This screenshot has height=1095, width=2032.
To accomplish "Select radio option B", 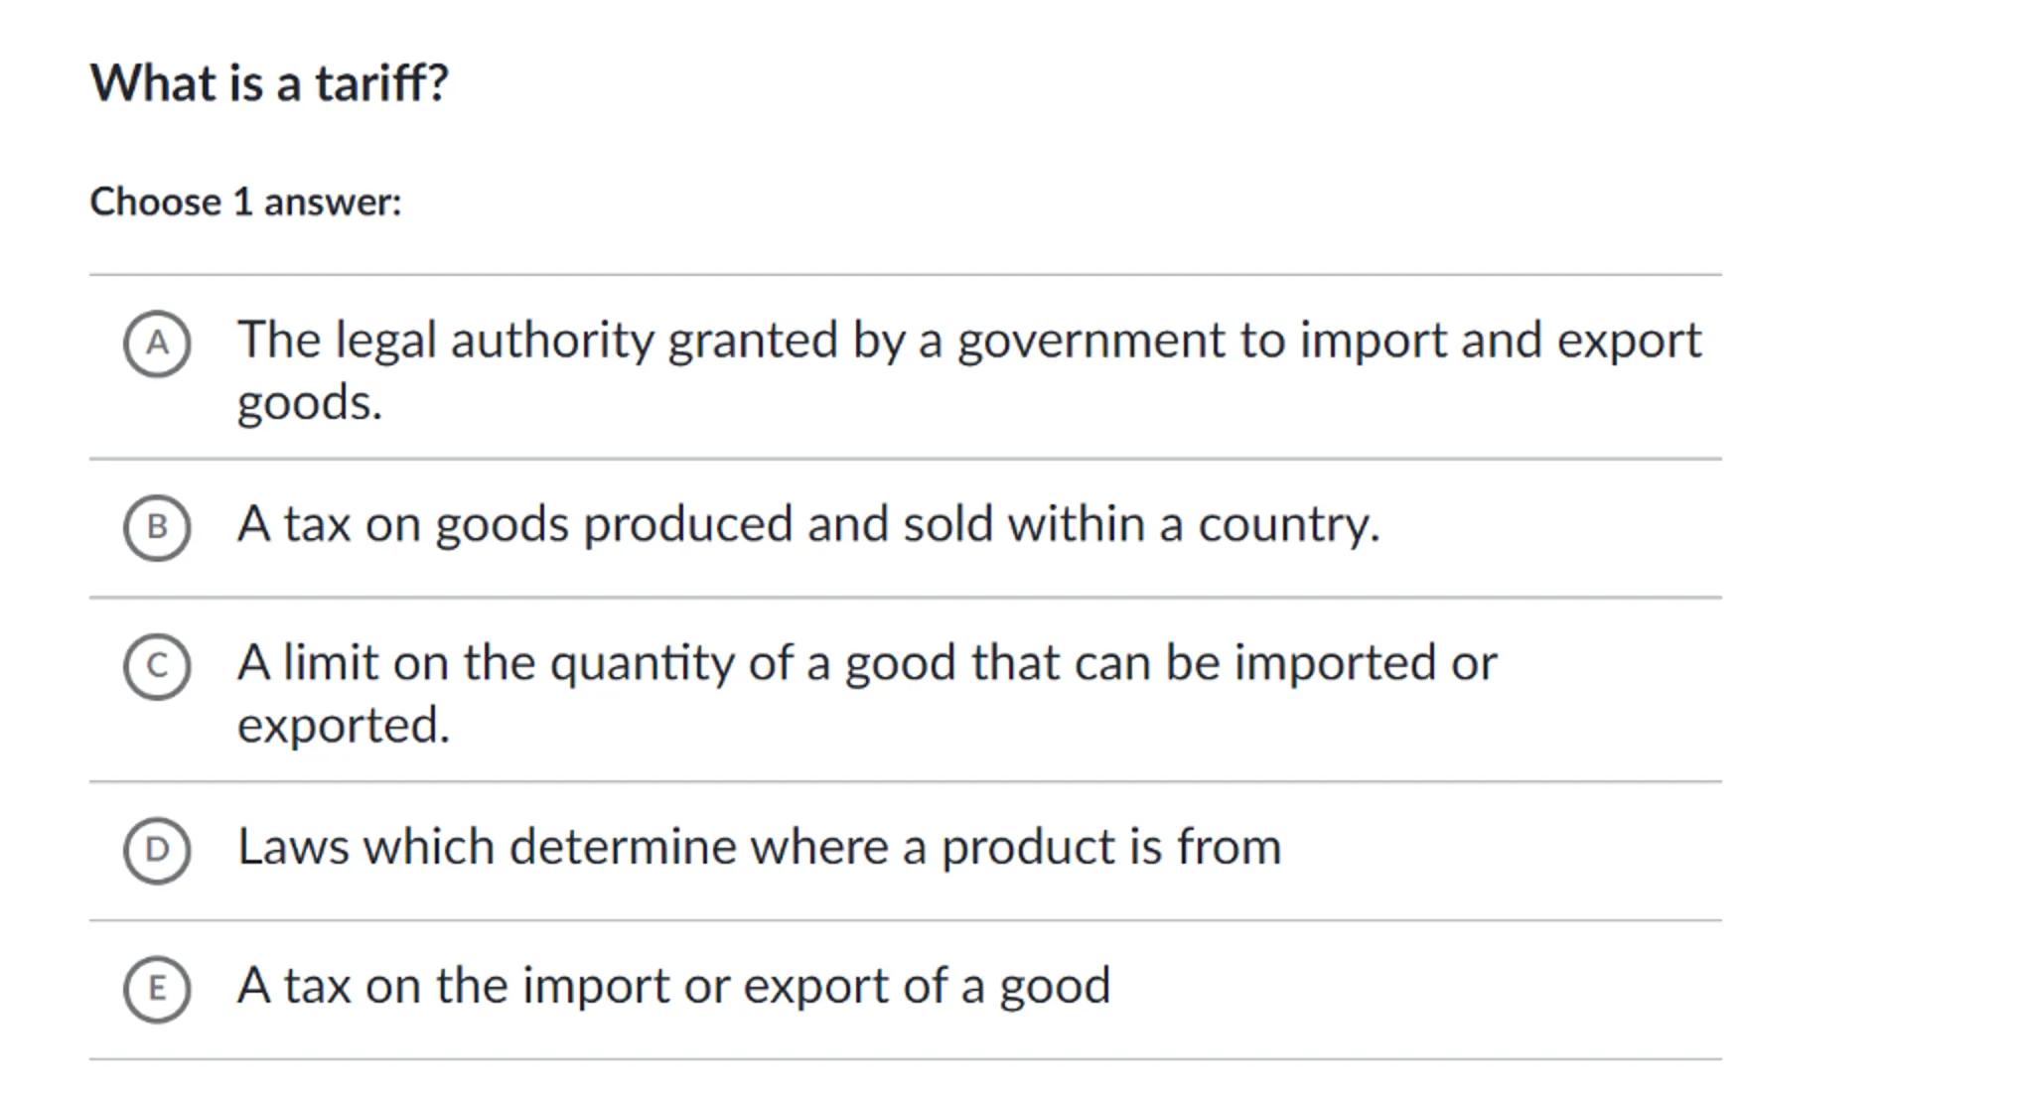I will coord(157,527).
